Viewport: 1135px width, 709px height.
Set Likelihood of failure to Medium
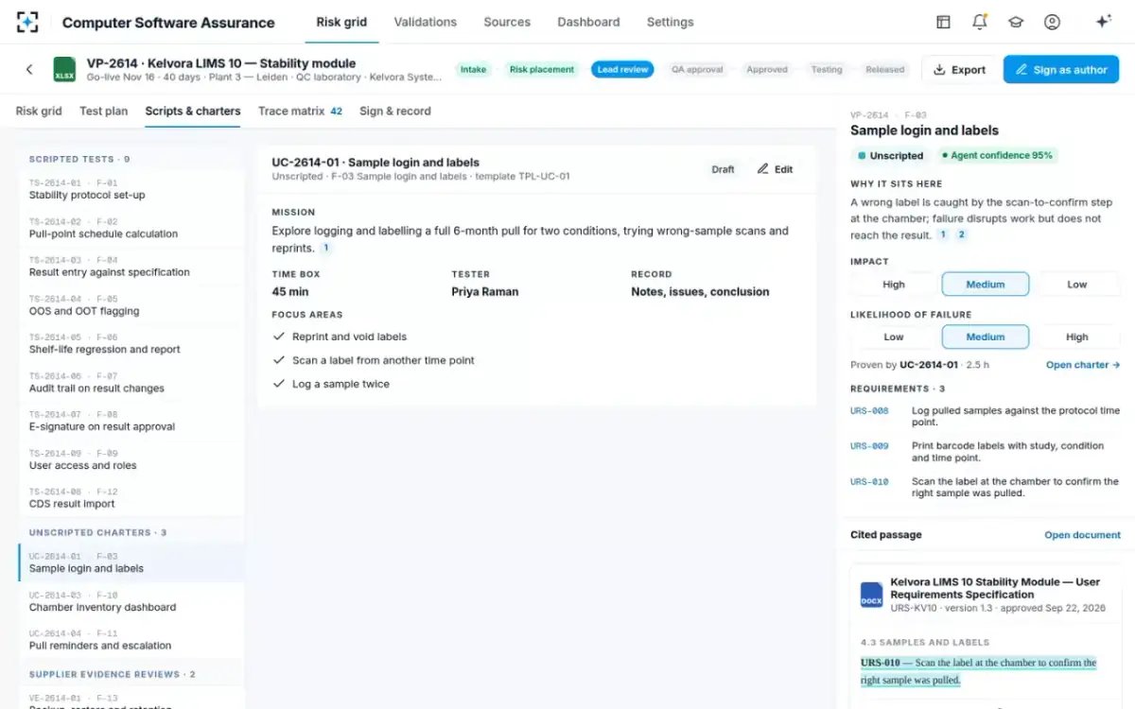click(x=986, y=337)
